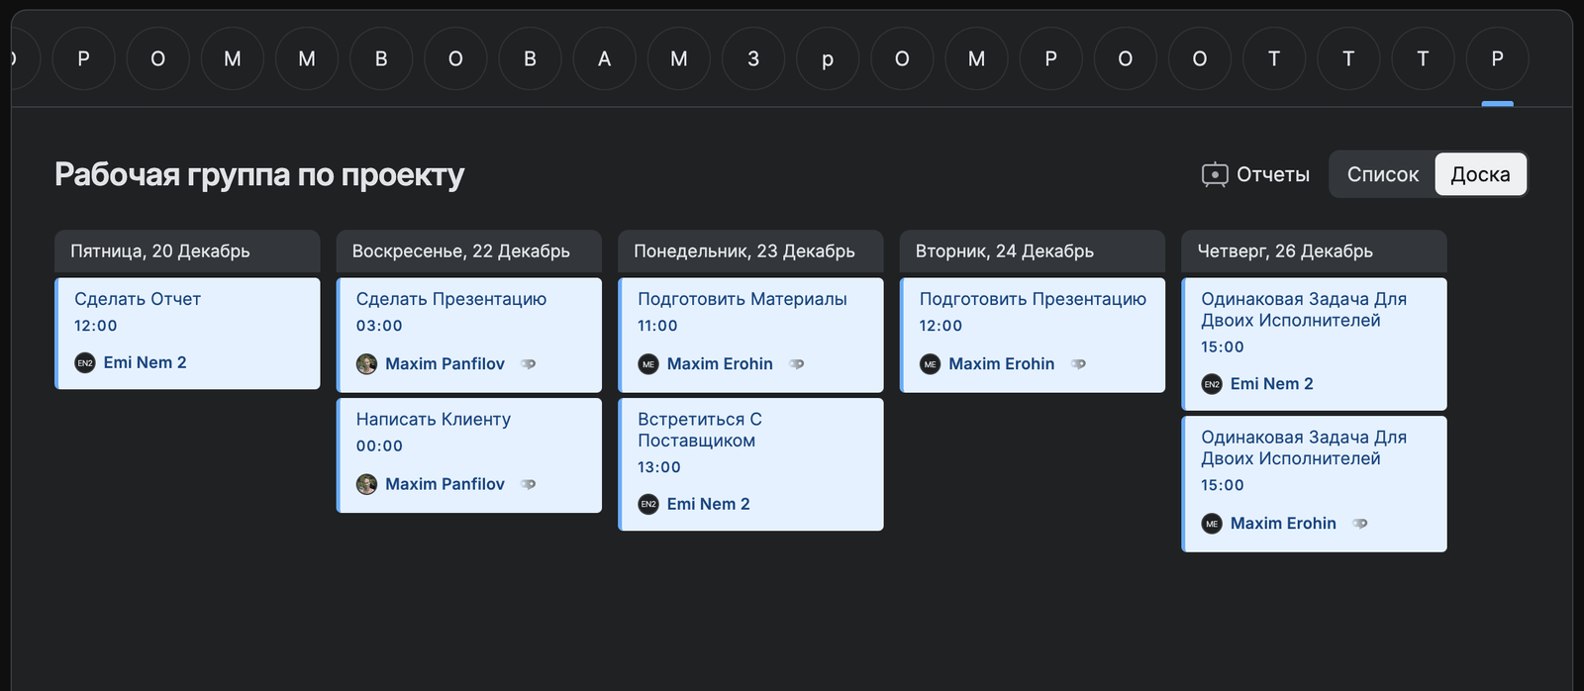Click the Отчеты reports icon

(1215, 175)
